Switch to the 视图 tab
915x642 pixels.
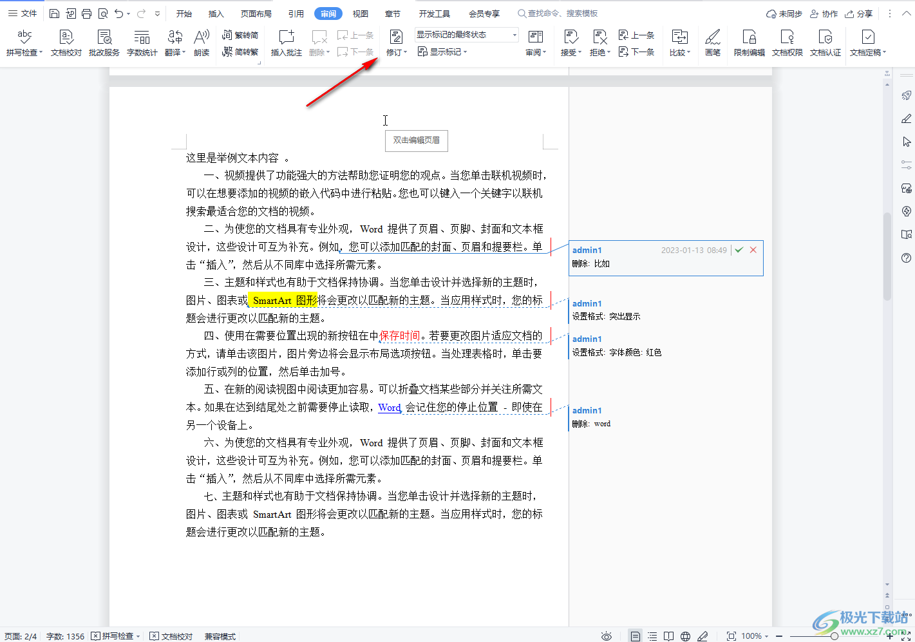tap(361, 14)
